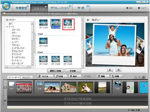This screenshot has width=150, height=112.
Task: Switch to the デコレーション tab
Action: click(x=60, y=8)
